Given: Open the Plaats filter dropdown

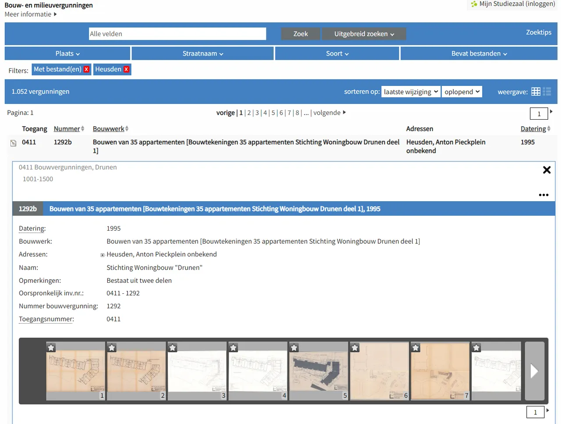Looking at the screenshot, I should coord(67,53).
